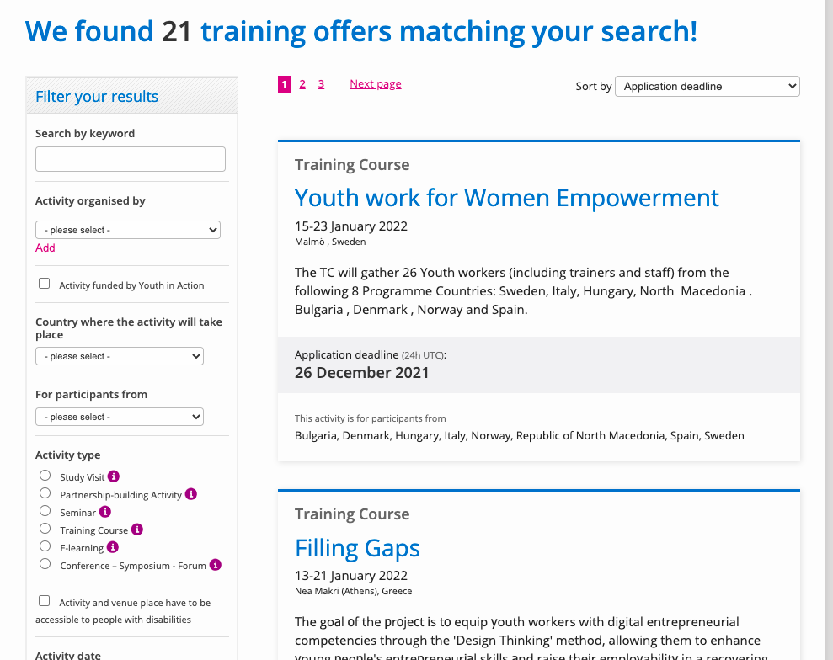Select the Study Visit radio option
Screen dimensions: 833x660
point(45,476)
